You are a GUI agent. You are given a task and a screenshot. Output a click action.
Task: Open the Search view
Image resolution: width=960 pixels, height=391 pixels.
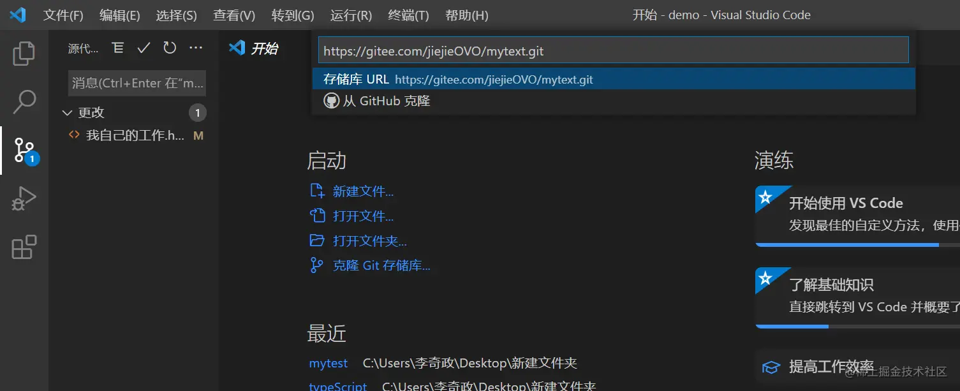[24, 102]
